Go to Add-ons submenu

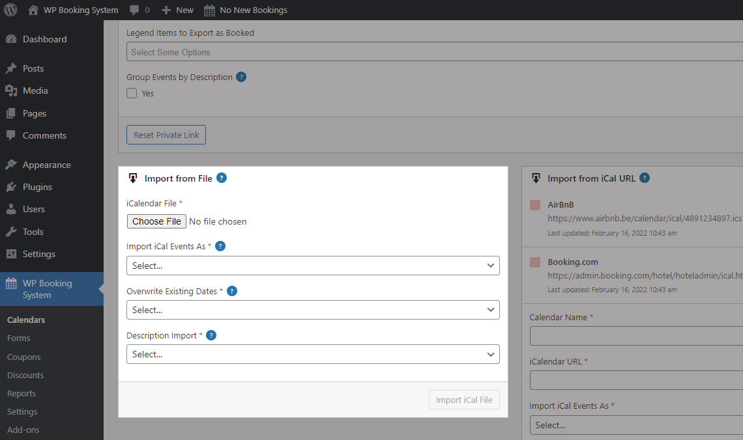click(23, 430)
